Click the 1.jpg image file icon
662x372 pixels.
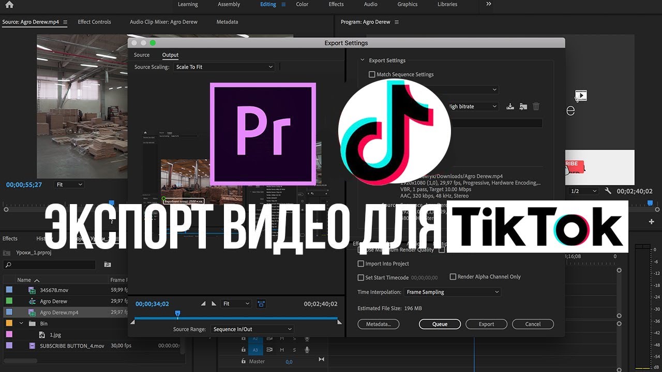[42, 335]
